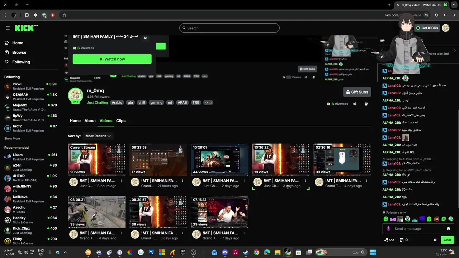Open the 02:36:16 video thumbnail

(x=342, y=160)
